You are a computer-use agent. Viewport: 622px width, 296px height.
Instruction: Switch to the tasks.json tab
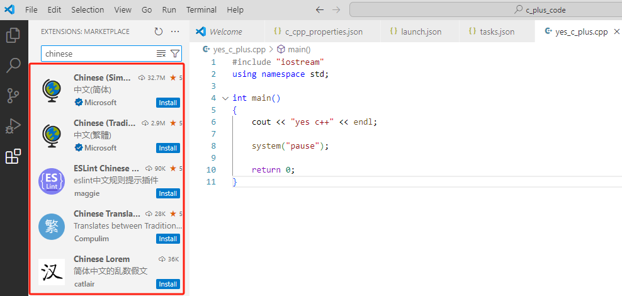(x=497, y=31)
